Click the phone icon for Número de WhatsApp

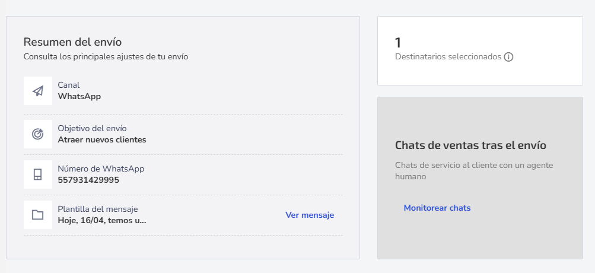click(x=37, y=174)
